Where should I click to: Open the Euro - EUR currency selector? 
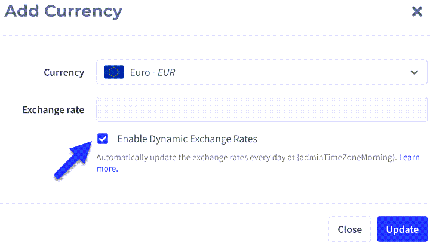pyautogui.click(x=262, y=72)
